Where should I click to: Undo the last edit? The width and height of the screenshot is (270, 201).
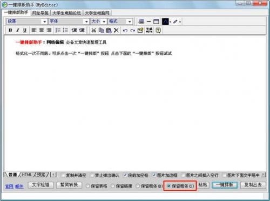[125, 30]
